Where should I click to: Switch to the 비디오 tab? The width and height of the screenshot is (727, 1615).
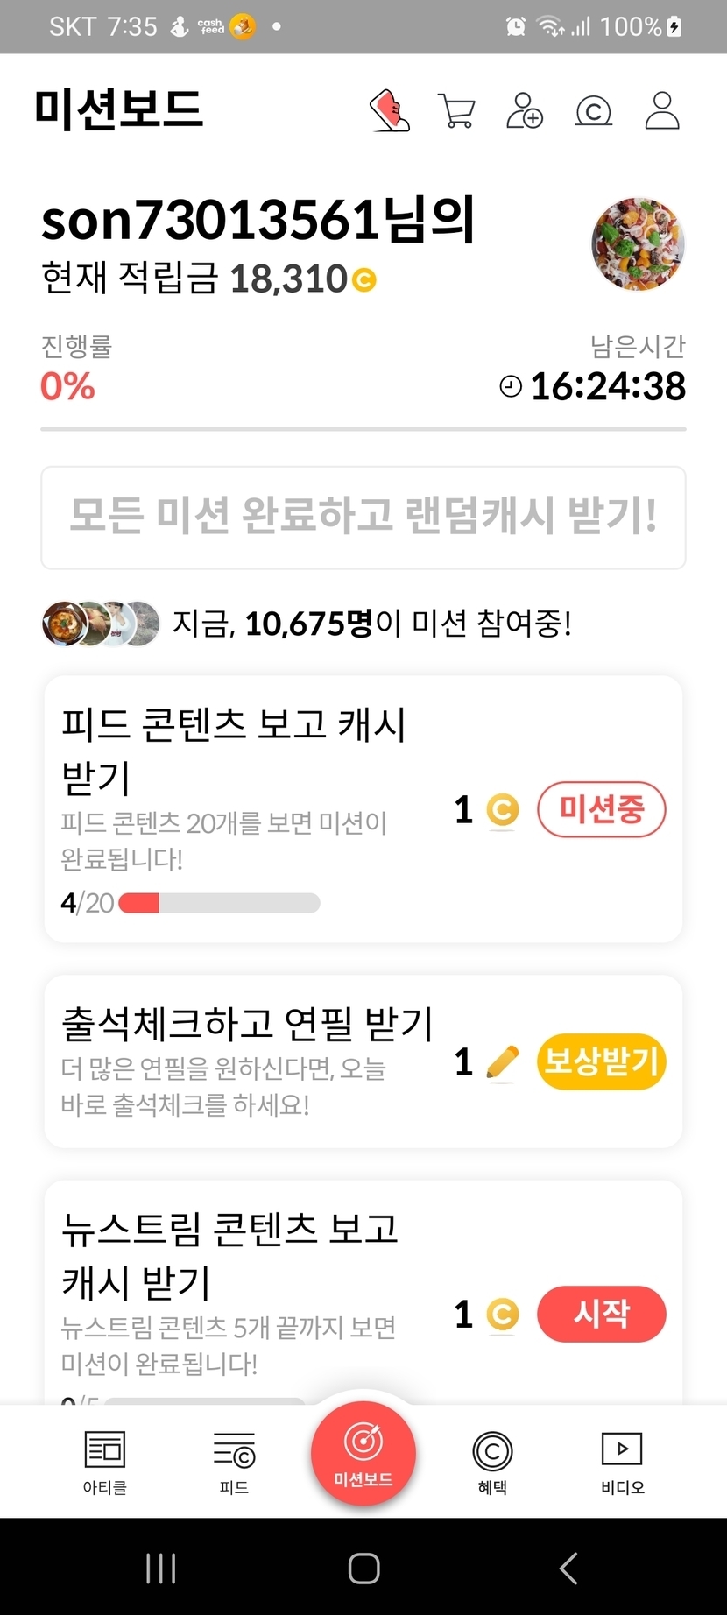(x=622, y=1461)
